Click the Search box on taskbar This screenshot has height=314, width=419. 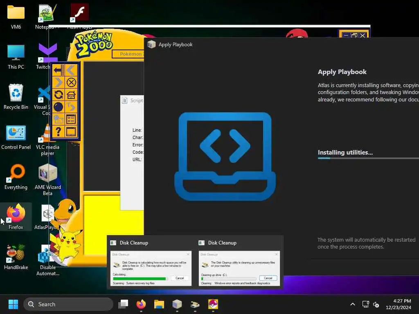click(68, 304)
